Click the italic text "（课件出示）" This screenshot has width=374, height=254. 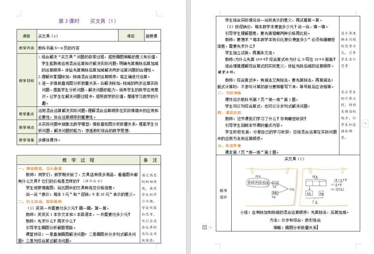click(92, 181)
